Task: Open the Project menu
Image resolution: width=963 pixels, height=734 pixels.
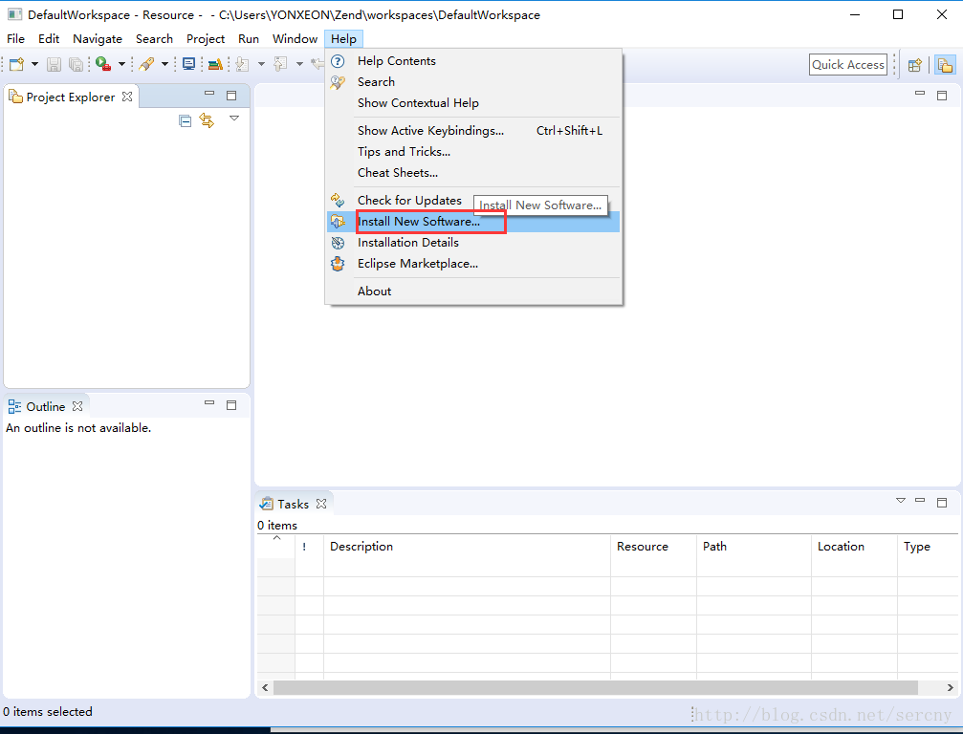Action: click(x=206, y=38)
